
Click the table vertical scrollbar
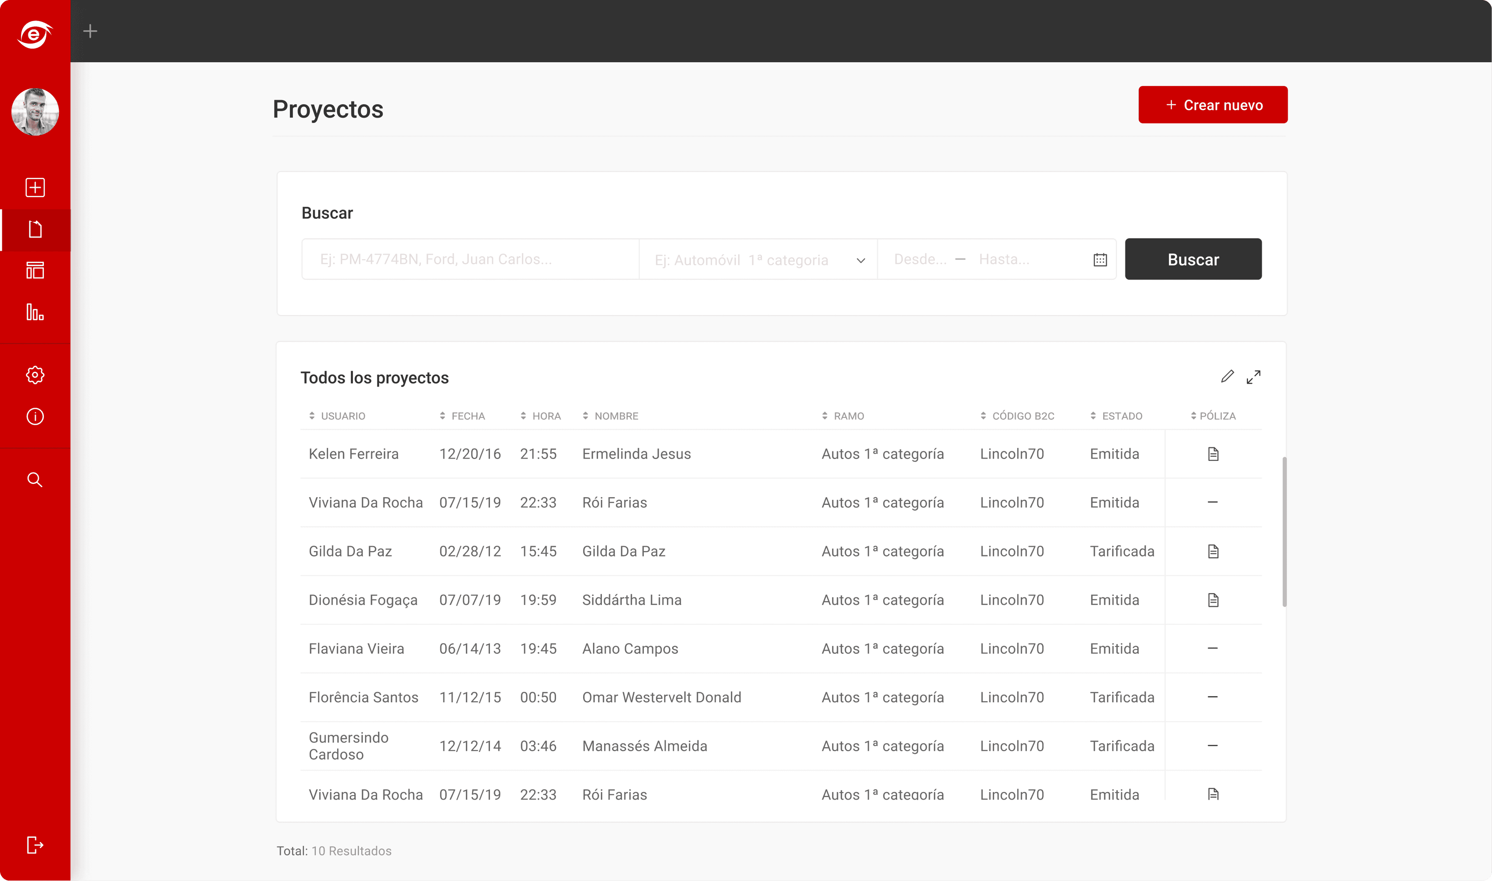pyautogui.click(x=1284, y=532)
